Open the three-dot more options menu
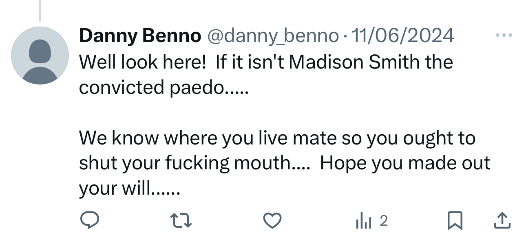 pos(504,36)
